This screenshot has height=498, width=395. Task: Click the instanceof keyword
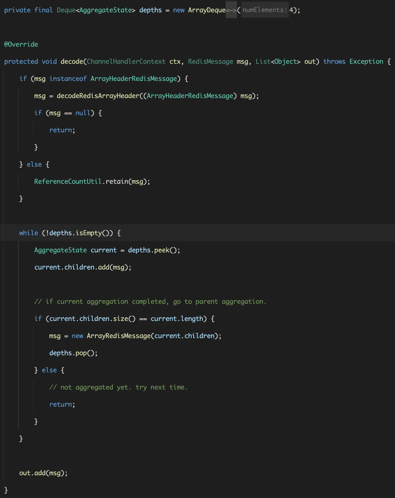click(68, 79)
